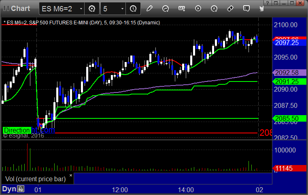This screenshot has width=308, height=195.
Task: Select the pencil drawing tools icon
Action: (149, 9)
